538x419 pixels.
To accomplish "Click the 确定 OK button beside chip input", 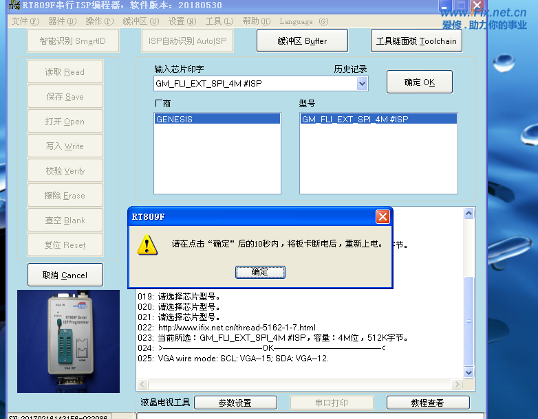I will pos(419,82).
